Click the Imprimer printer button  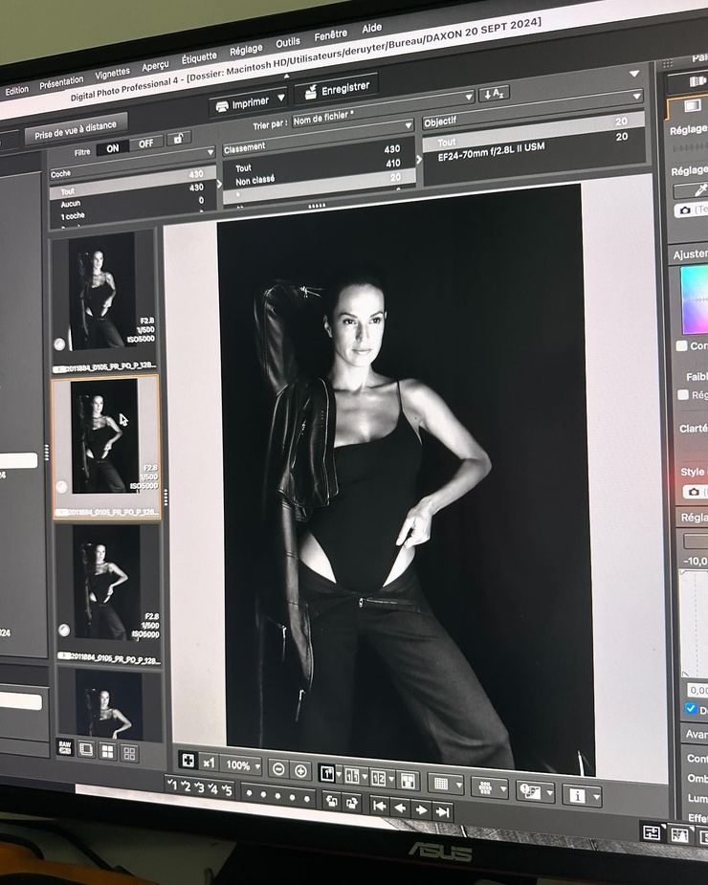[247, 102]
